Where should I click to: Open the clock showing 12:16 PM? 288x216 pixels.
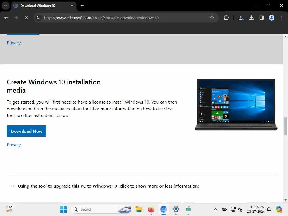point(256,209)
